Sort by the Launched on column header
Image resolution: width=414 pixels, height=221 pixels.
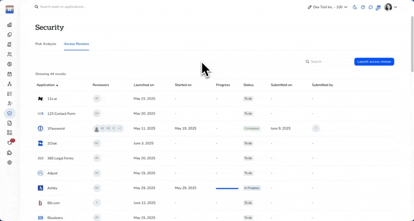pyautogui.click(x=144, y=85)
